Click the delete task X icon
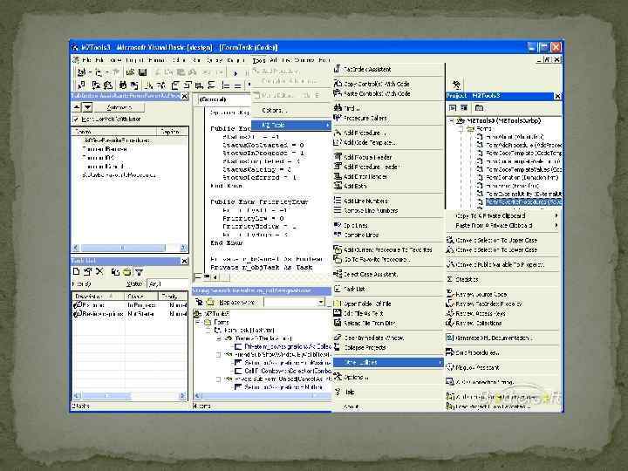The height and width of the screenshot is (471, 628). pos(99,271)
